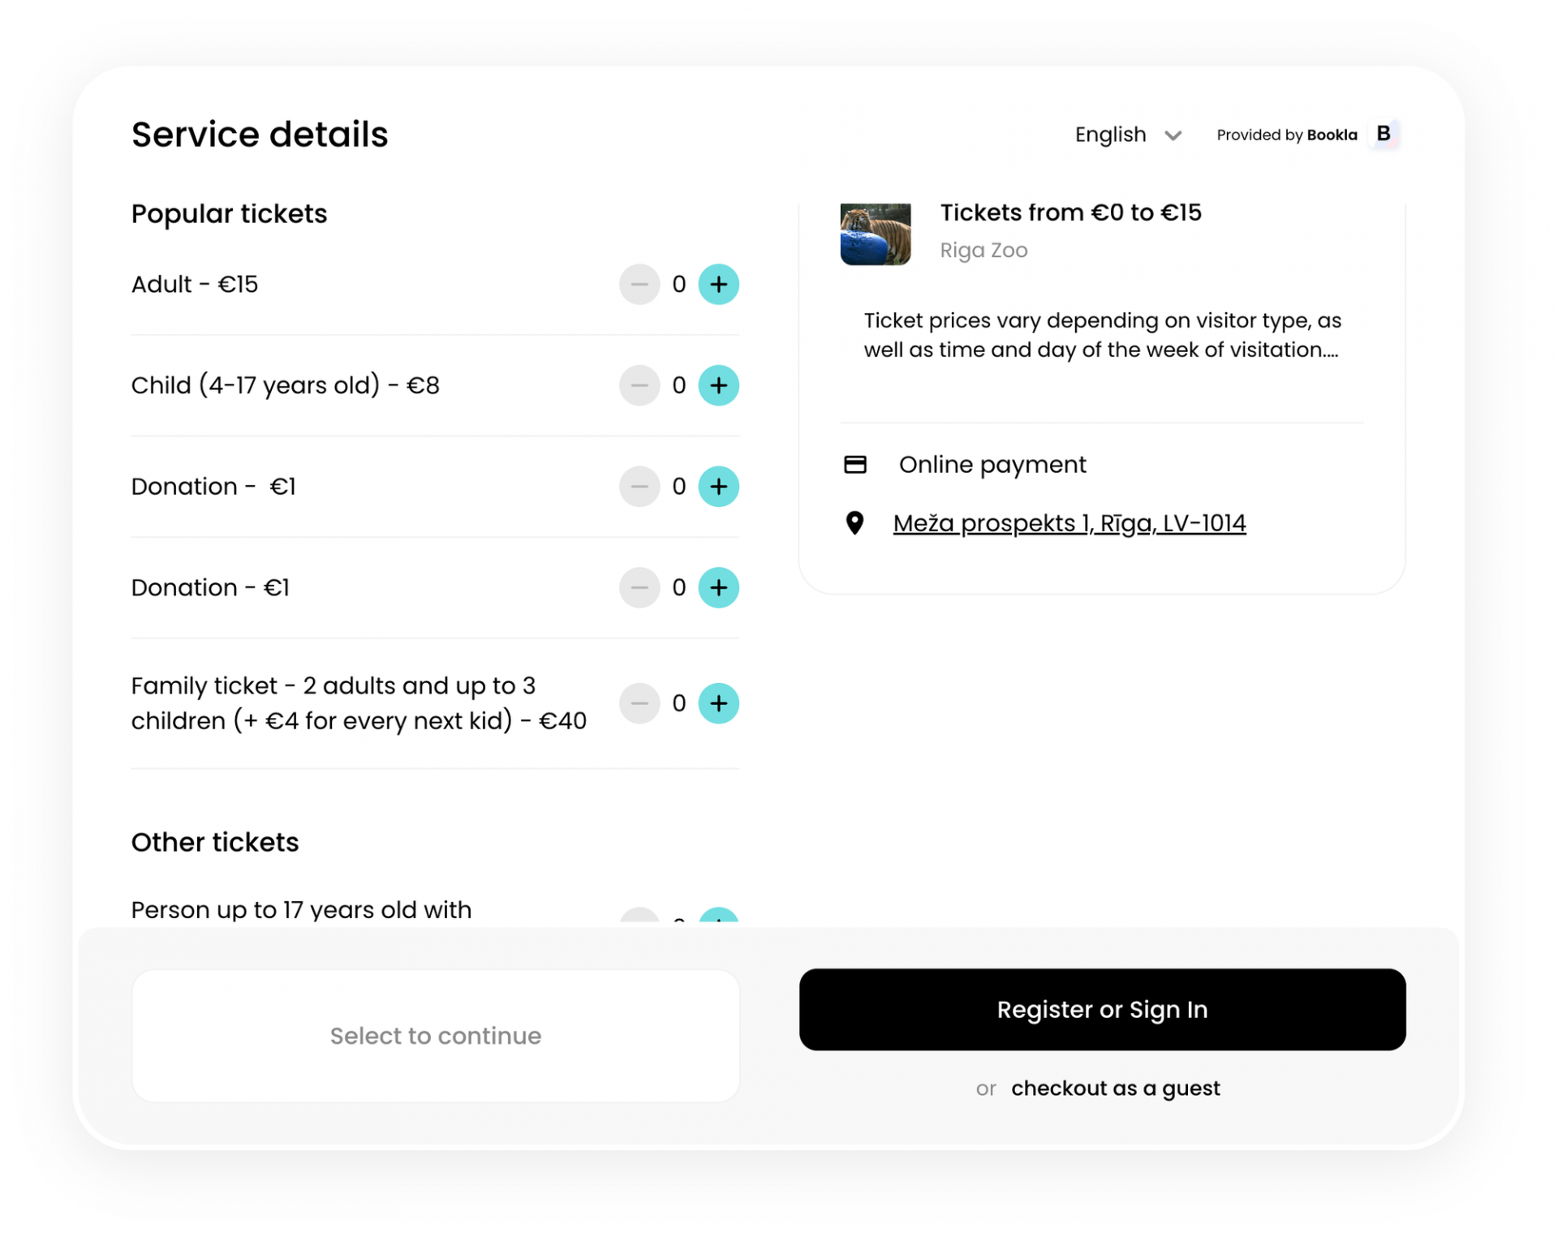This screenshot has height=1250, width=1558.
Task: Click the Adult ticket quantity counter
Action: [679, 284]
